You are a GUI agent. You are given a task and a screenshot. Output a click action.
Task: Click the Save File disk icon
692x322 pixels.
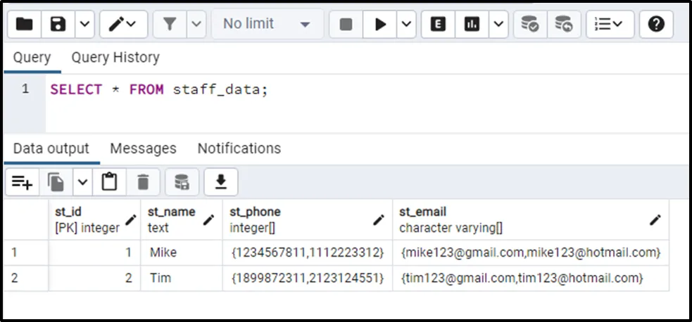pos(58,25)
